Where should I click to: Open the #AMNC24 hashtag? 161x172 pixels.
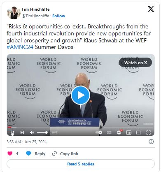click(x=20, y=47)
